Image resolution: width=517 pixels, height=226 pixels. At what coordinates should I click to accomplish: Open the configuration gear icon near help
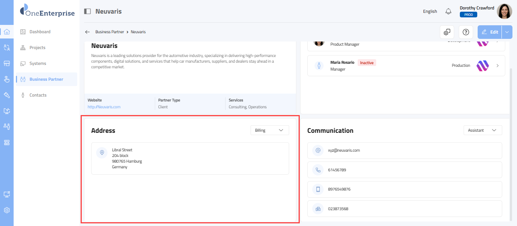[447, 32]
